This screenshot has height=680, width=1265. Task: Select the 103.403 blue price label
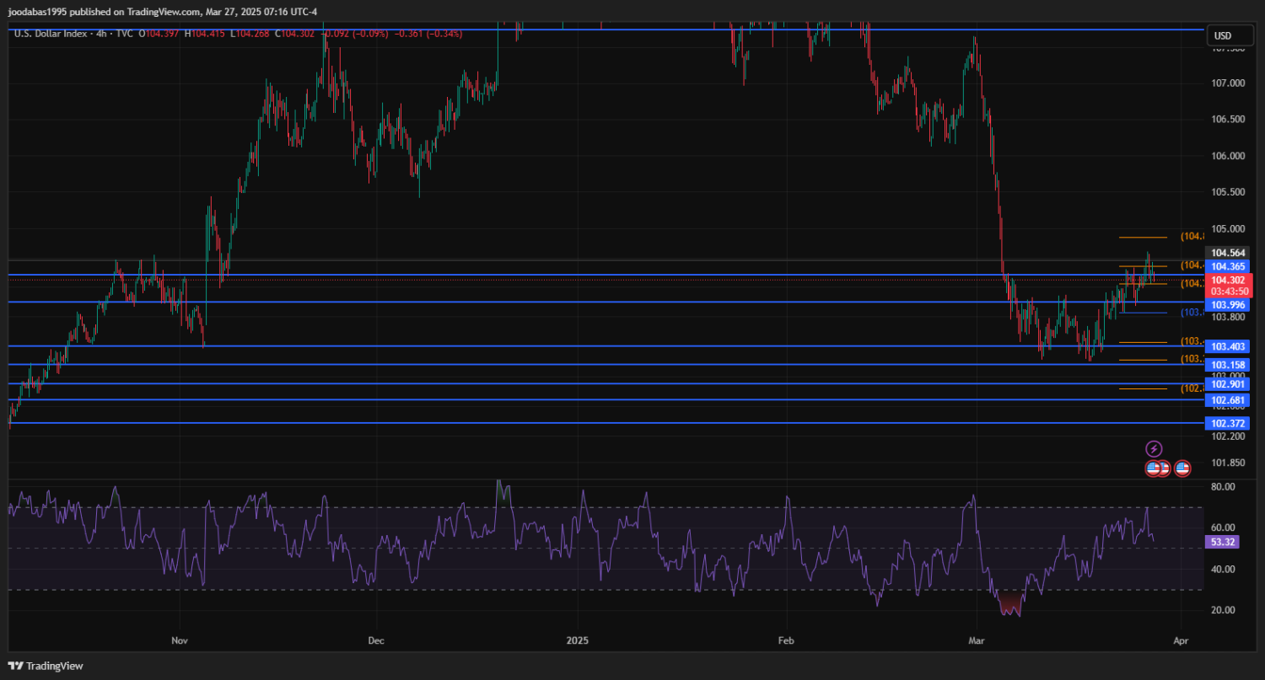[x=1227, y=346]
